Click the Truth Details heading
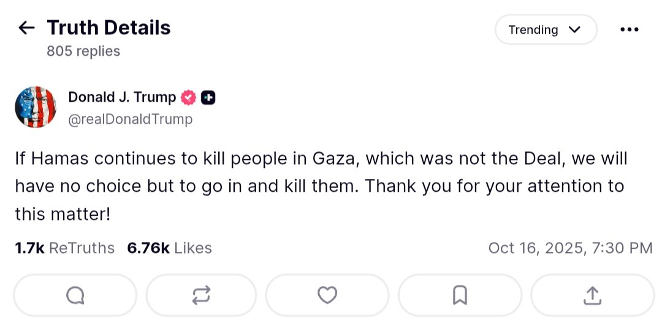Viewport: 662px width, 329px height. pyautogui.click(x=108, y=28)
